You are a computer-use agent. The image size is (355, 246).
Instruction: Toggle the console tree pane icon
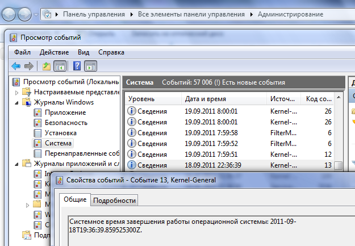tap(59, 66)
